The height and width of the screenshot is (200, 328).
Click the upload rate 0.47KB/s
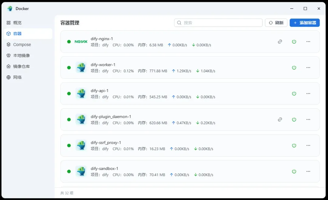(184, 123)
